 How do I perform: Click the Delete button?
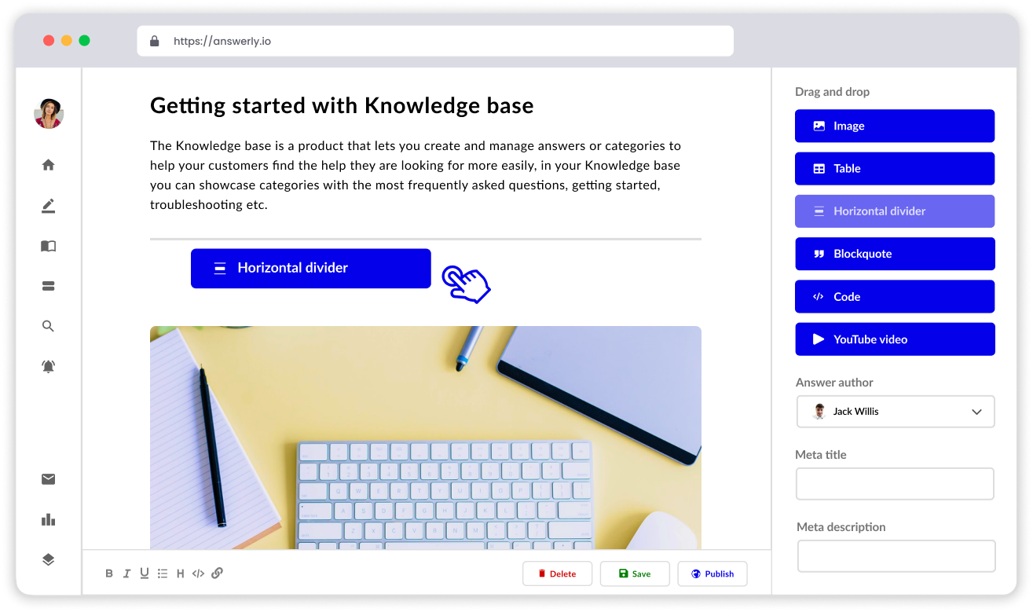[x=557, y=574]
